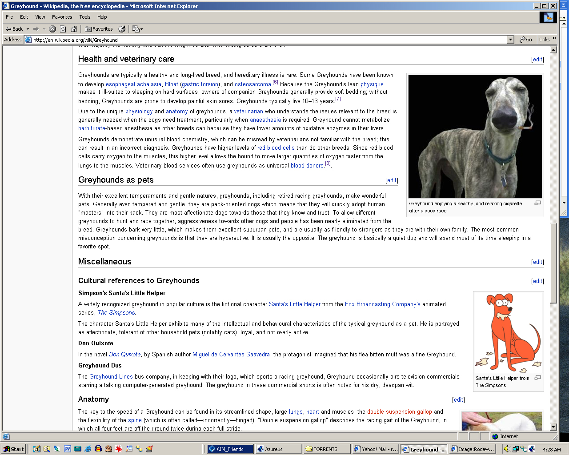Enlarge the greyhound cigarette image icon
Screen dimensions: 569x455
(537, 203)
